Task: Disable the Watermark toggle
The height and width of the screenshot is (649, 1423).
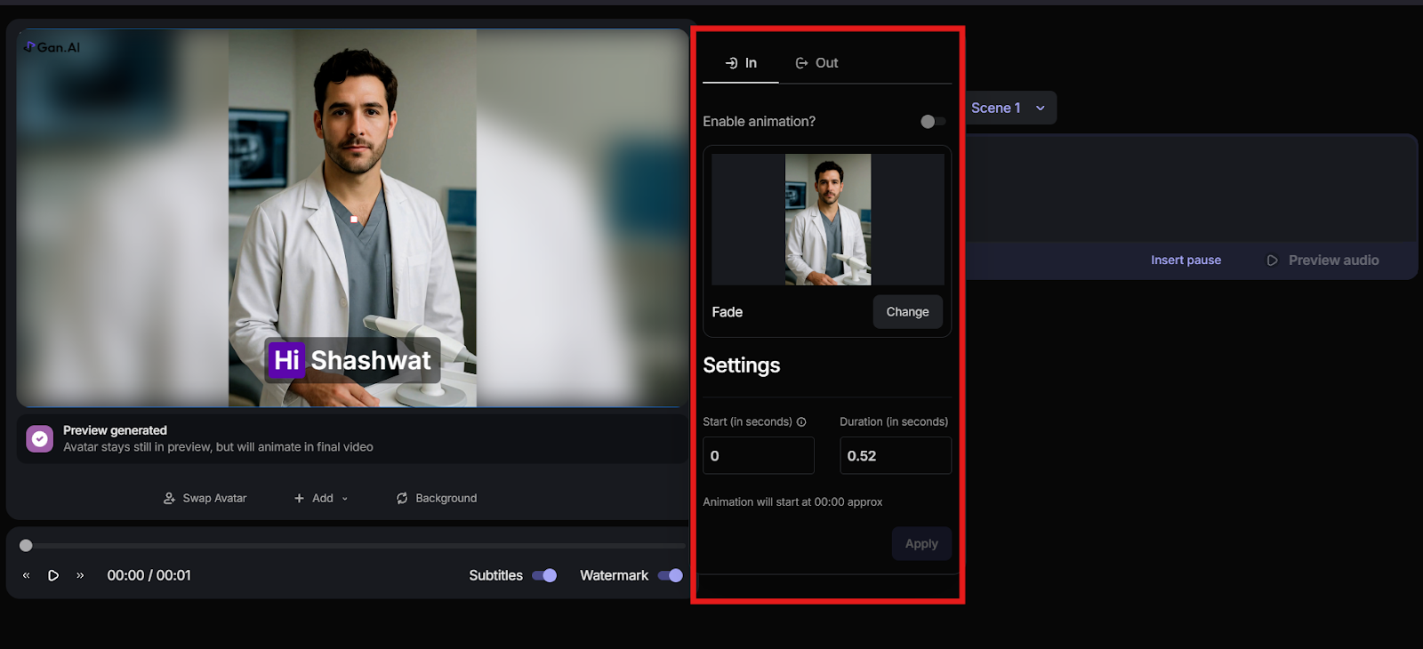Action: tap(670, 576)
